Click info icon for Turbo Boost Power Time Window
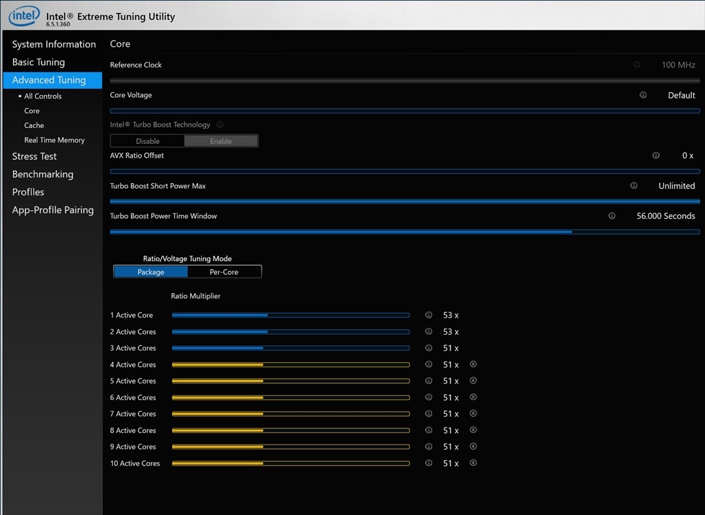 611,216
